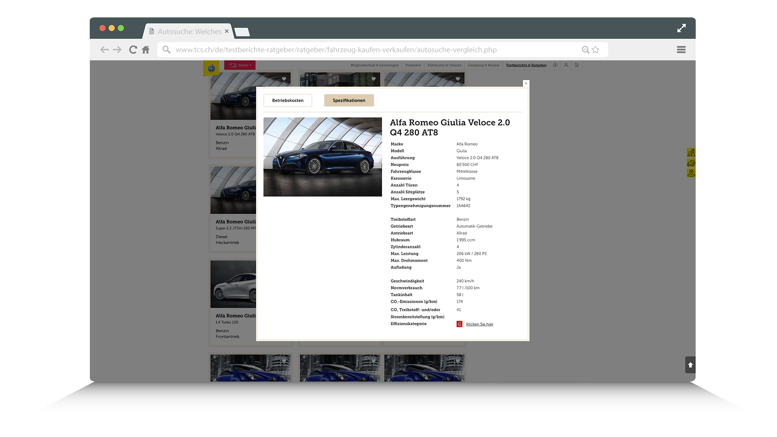Follow the 'Klicken Sie hier' link
The height and width of the screenshot is (437, 777).
click(x=480, y=324)
